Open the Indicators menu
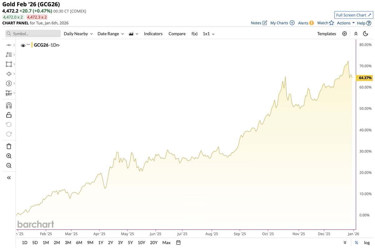This screenshot has height=248, width=375. (153, 34)
